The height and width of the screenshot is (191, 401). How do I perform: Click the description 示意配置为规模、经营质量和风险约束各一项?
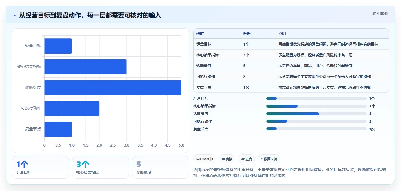315,55
